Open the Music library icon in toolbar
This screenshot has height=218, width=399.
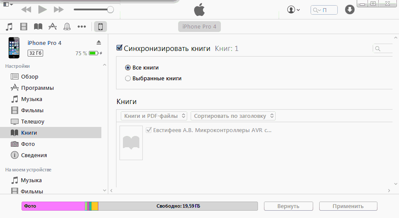tap(9, 26)
